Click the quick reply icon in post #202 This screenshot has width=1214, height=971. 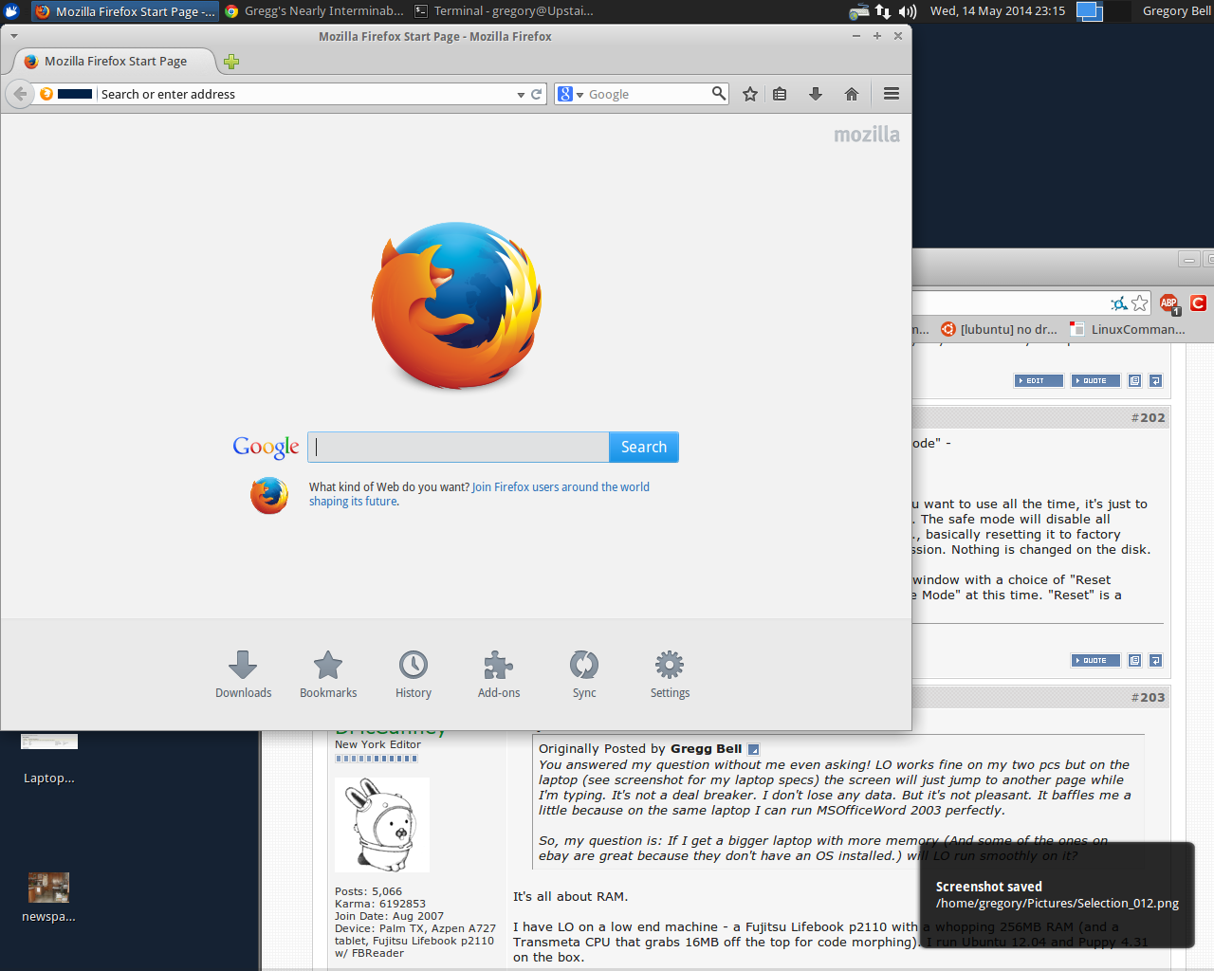1155,660
